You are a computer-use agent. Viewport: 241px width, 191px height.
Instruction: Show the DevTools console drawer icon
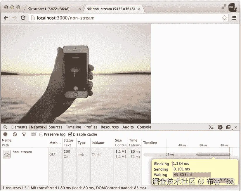pos(211,127)
